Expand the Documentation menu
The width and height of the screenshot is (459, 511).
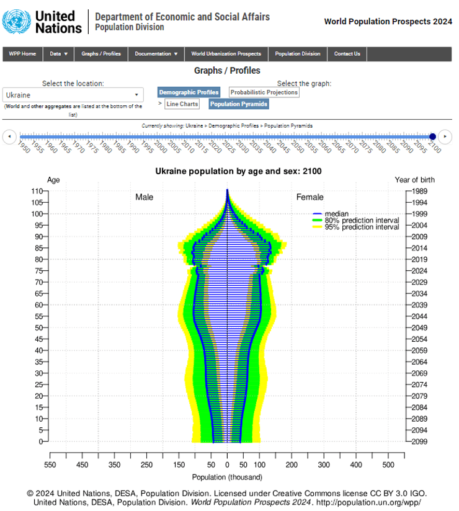156,54
